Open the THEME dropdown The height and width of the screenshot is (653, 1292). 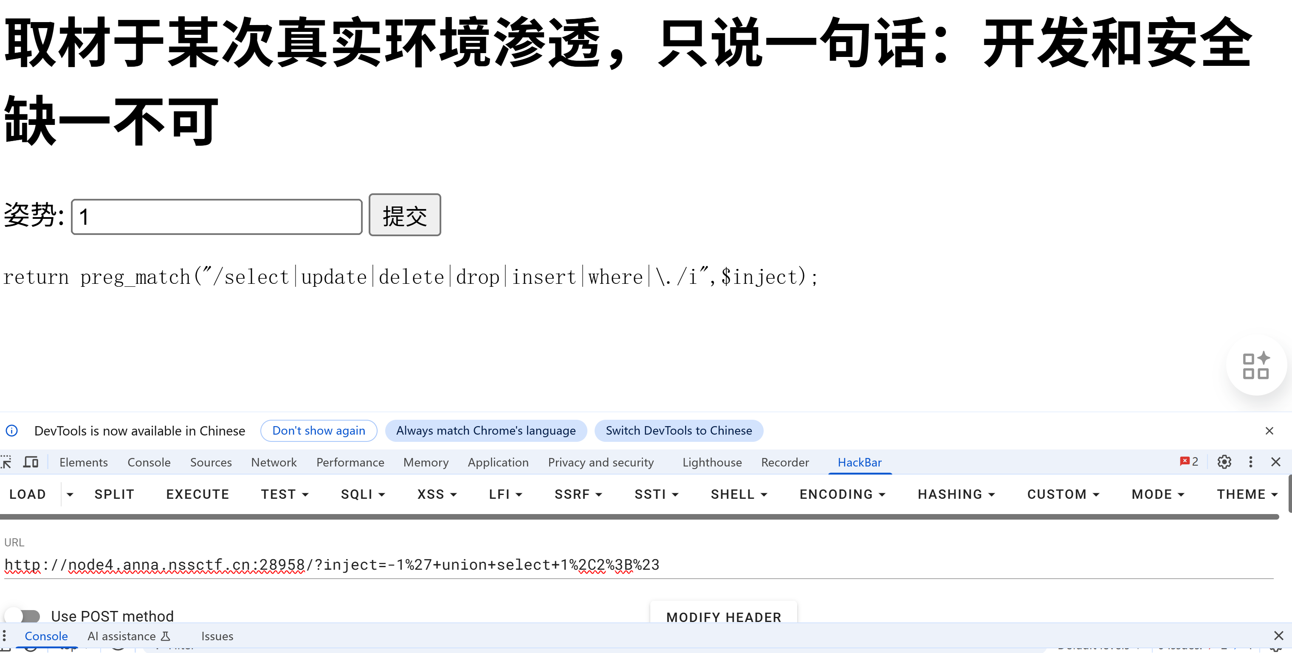pos(1247,495)
